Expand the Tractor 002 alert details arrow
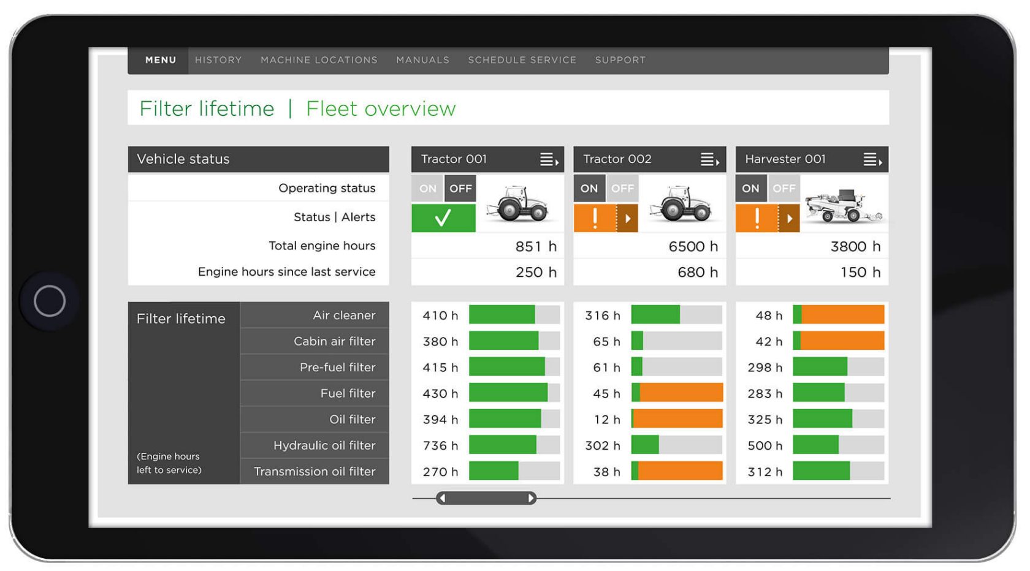Viewport: 1030px width, 571px height. click(629, 217)
